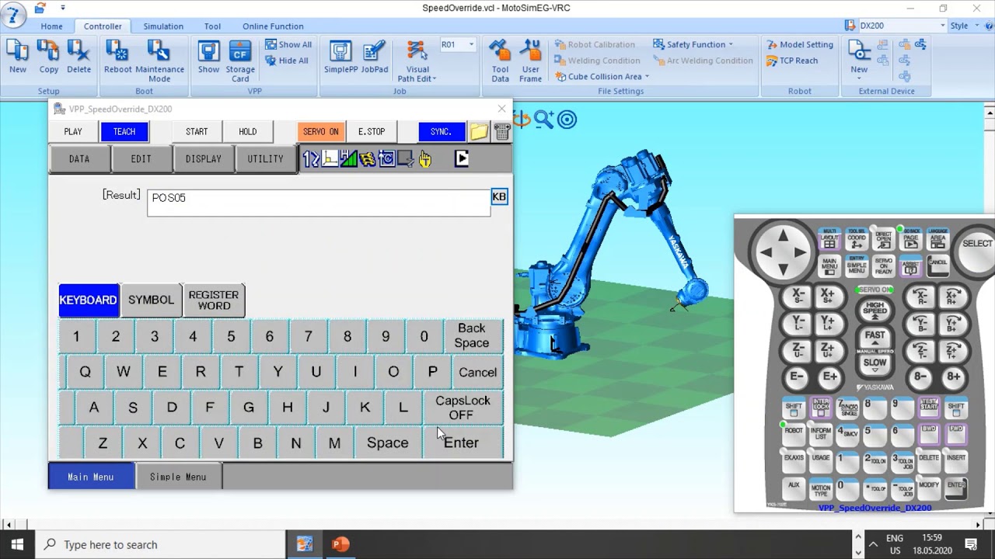Open TCP Reach
Image resolution: width=995 pixels, height=559 pixels.
tap(792, 61)
